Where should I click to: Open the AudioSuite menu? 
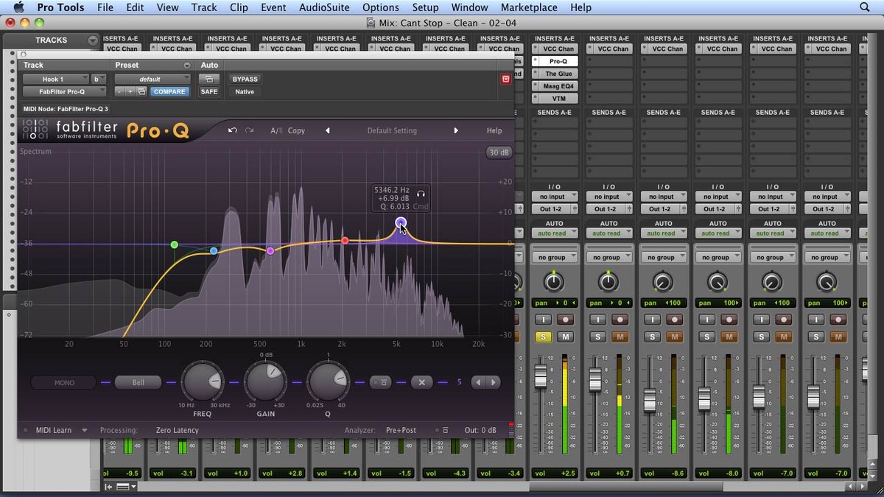(x=325, y=7)
